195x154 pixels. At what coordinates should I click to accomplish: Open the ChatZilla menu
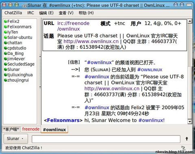pyautogui.click(x=13, y=13)
